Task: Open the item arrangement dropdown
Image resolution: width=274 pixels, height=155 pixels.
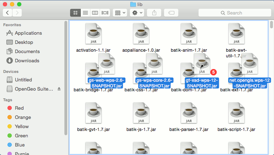Action: (x=120, y=13)
